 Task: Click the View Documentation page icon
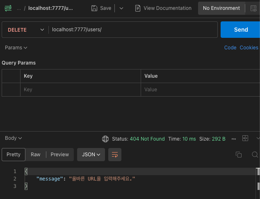tap(138, 8)
